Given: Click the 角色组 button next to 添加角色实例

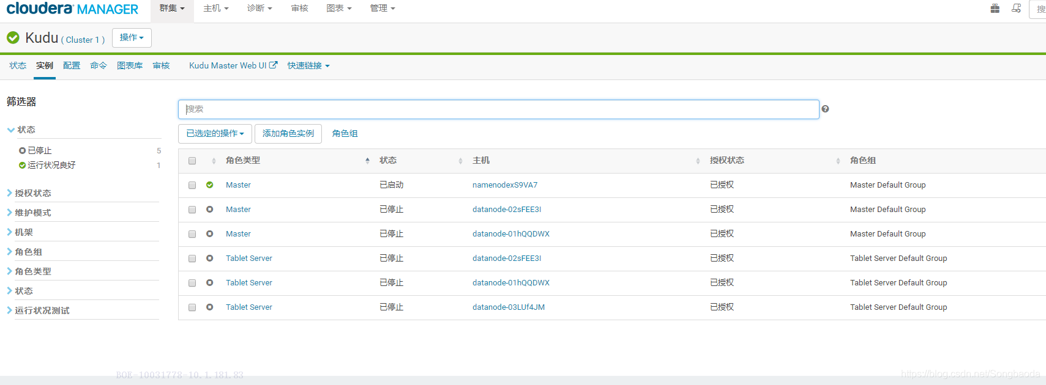Looking at the screenshot, I should (x=345, y=133).
